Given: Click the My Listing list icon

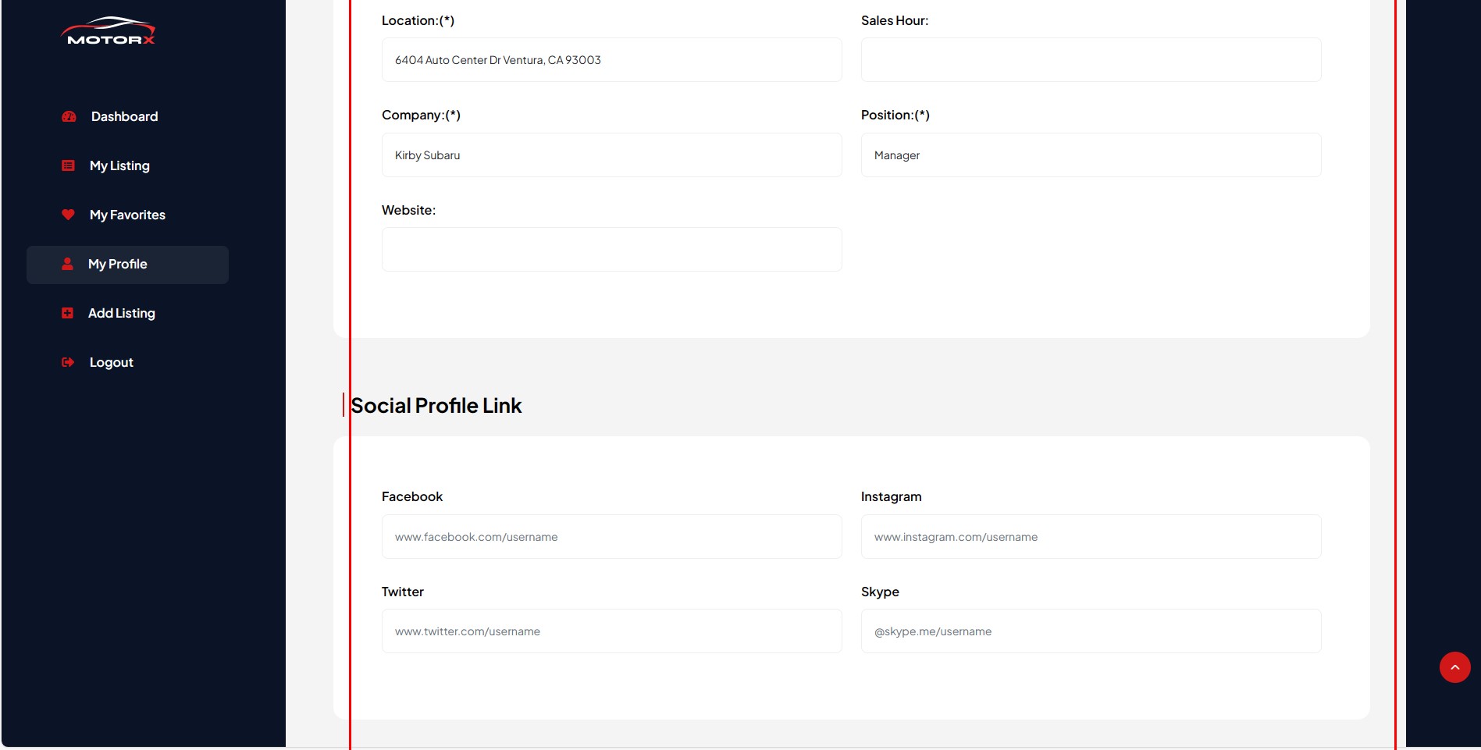Looking at the screenshot, I should (x=68, y=165).
